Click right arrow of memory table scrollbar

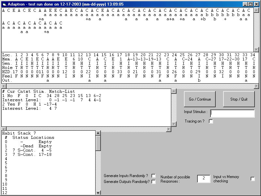pyautogui.click(x=256, y=86)
